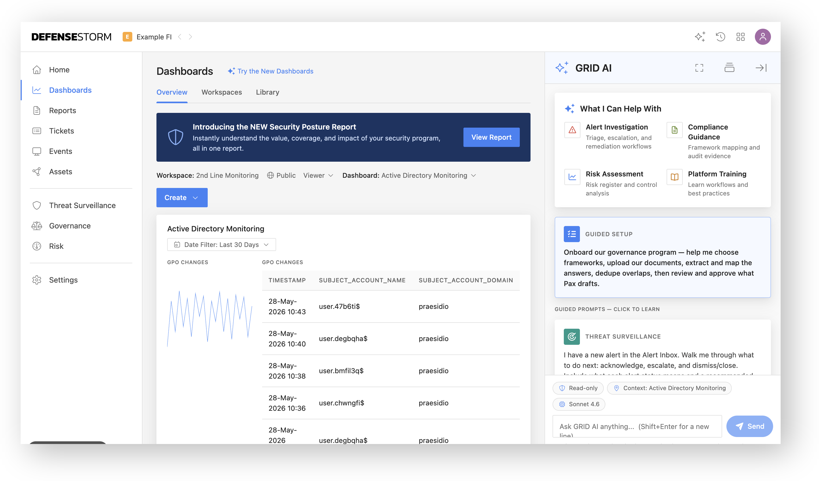
Task: Click the shield icon in Security Posture banner
Action: pyautogui.click(x=175, y=137)
